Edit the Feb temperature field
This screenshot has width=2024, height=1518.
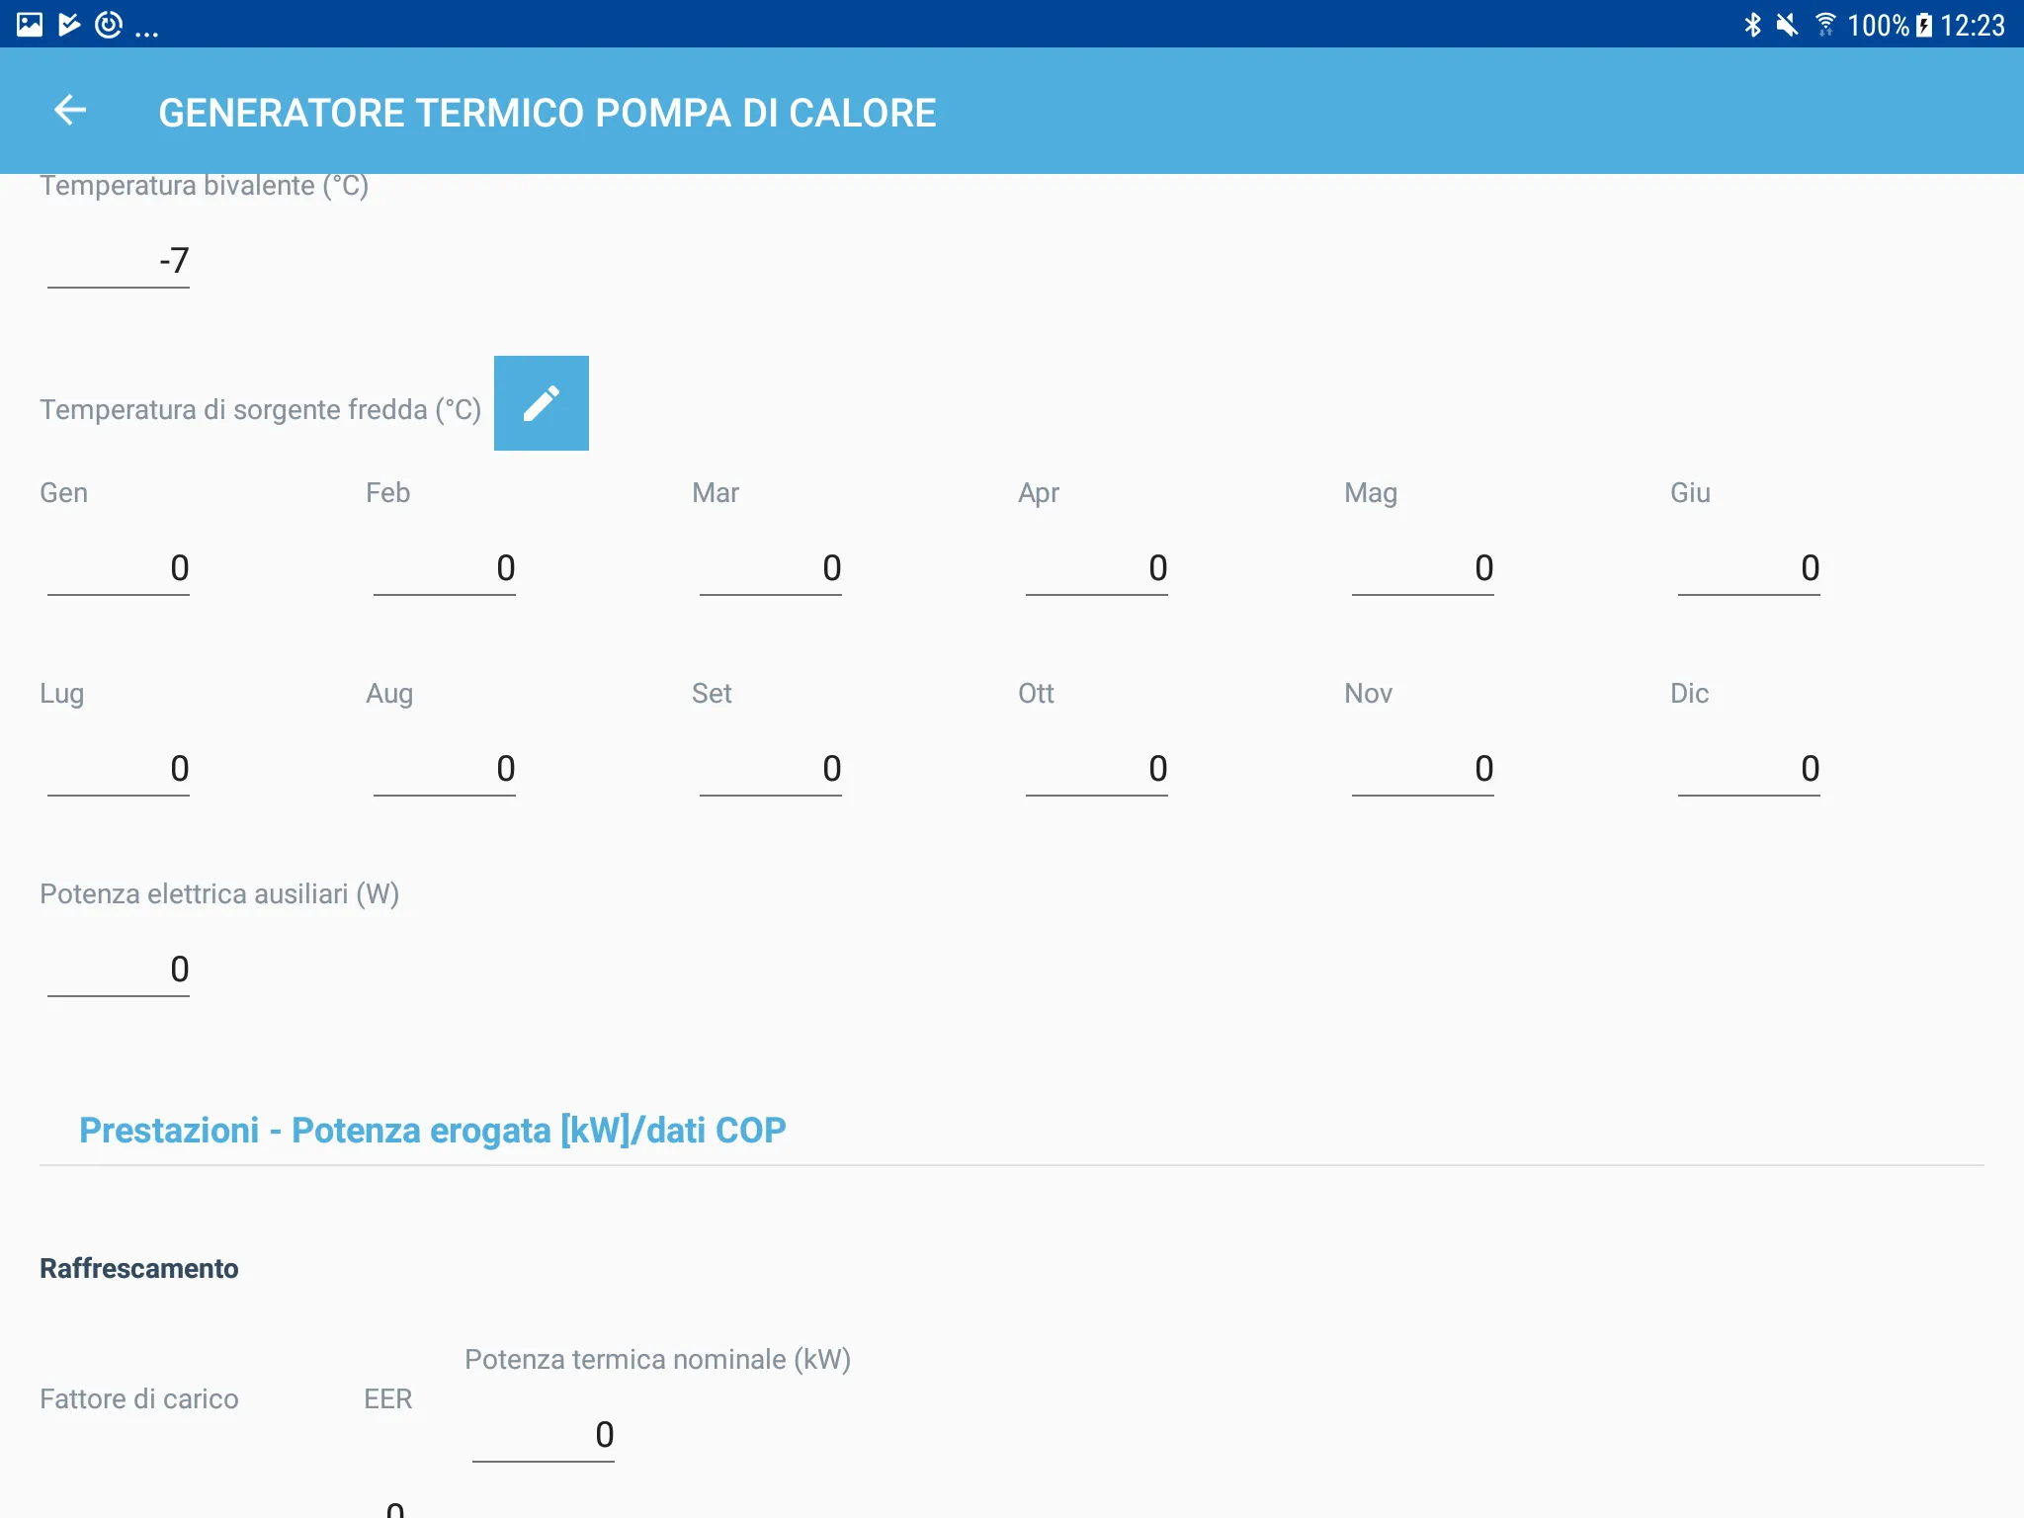pos(445,569)
